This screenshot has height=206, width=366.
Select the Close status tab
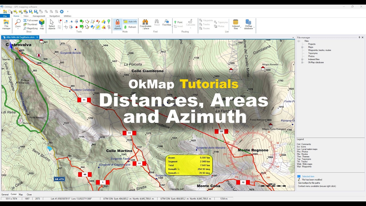coord(29,195)
